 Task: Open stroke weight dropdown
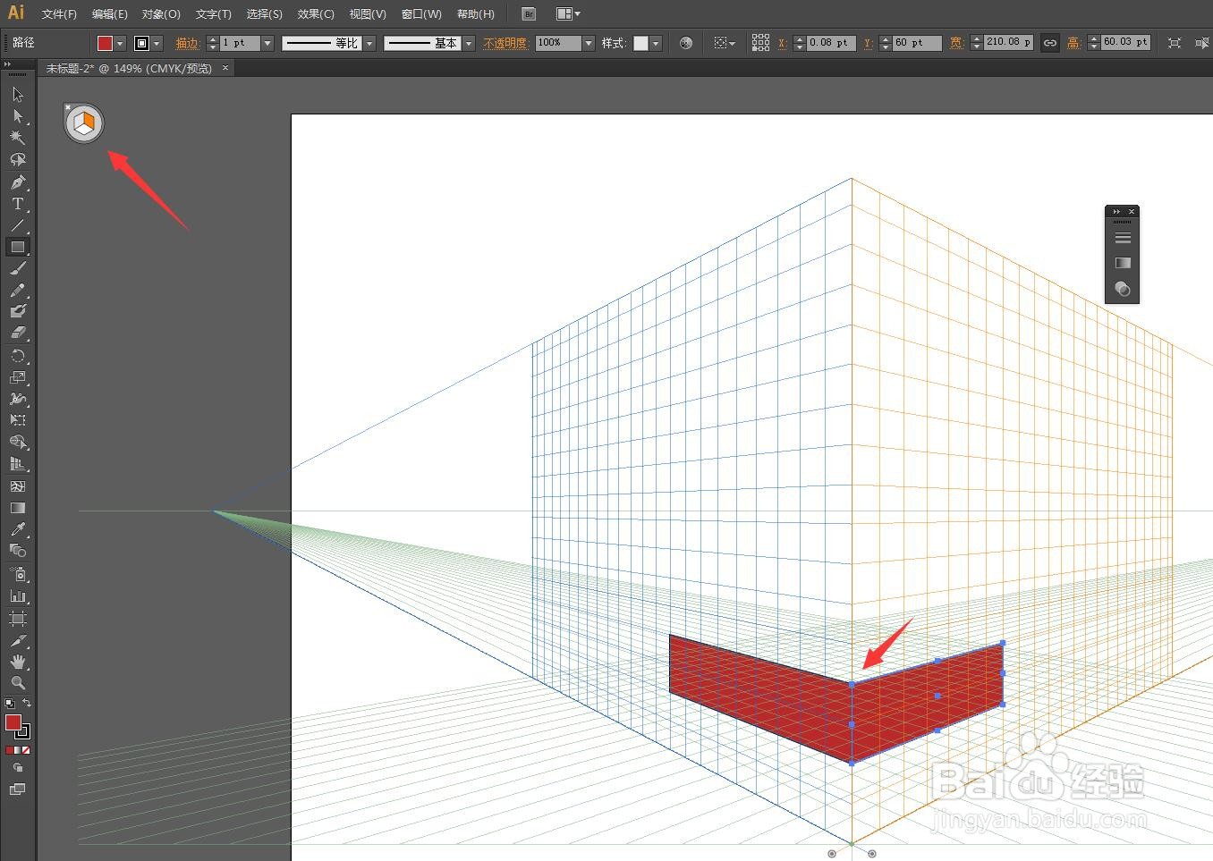[x=267, y=43]
